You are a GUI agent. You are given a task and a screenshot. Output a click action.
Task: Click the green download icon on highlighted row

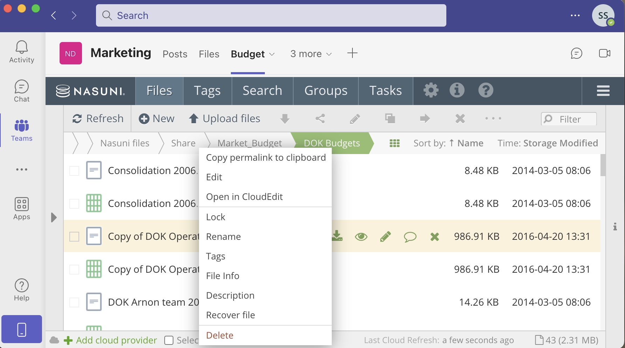337,236
